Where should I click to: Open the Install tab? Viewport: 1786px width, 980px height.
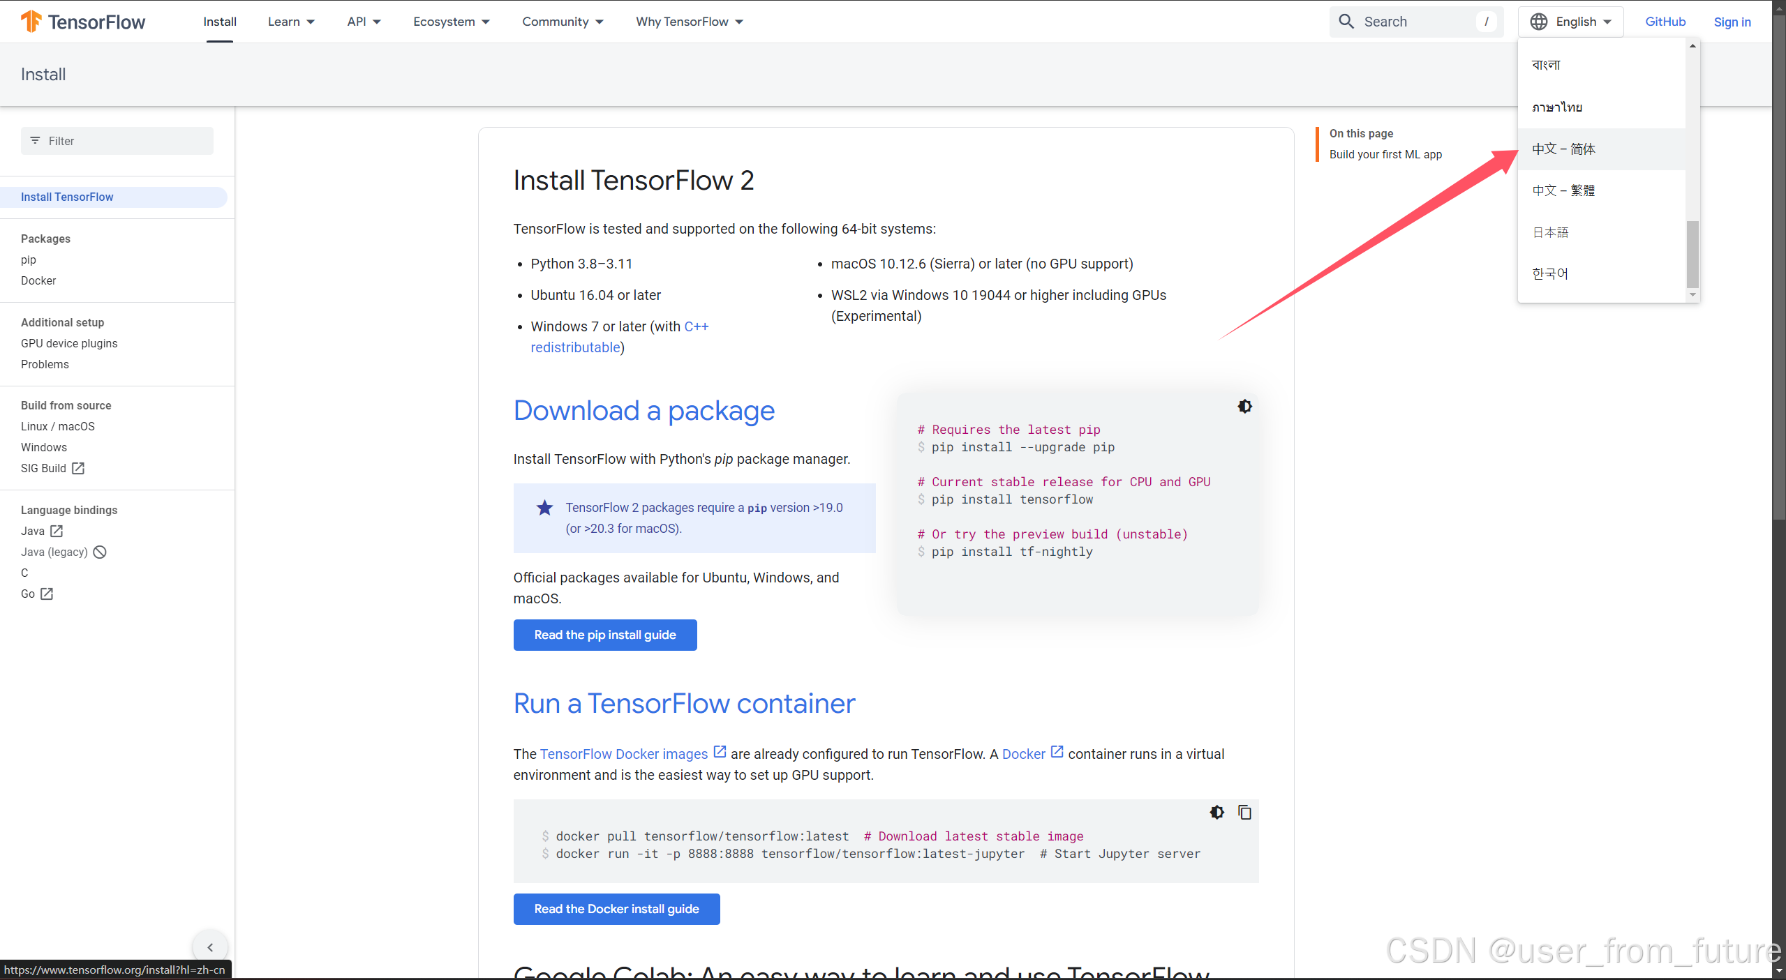coord(219,22)
